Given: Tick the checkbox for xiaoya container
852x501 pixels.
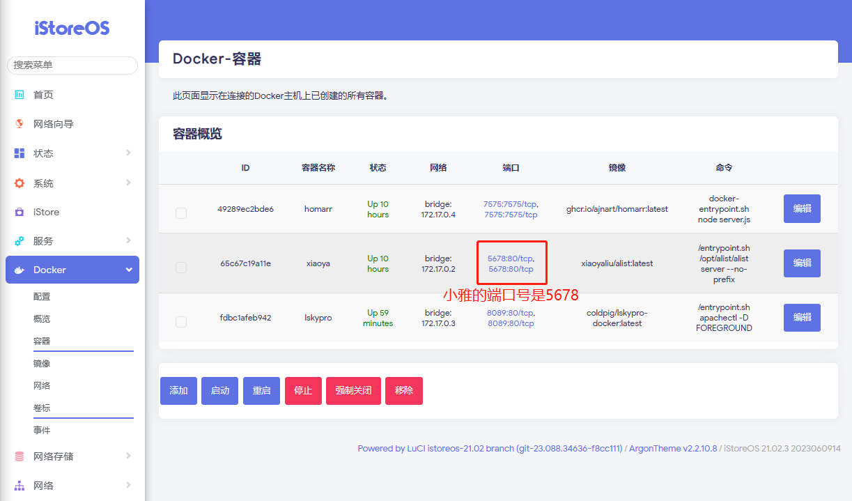Looking at the screenshot, I should point(181,268).
